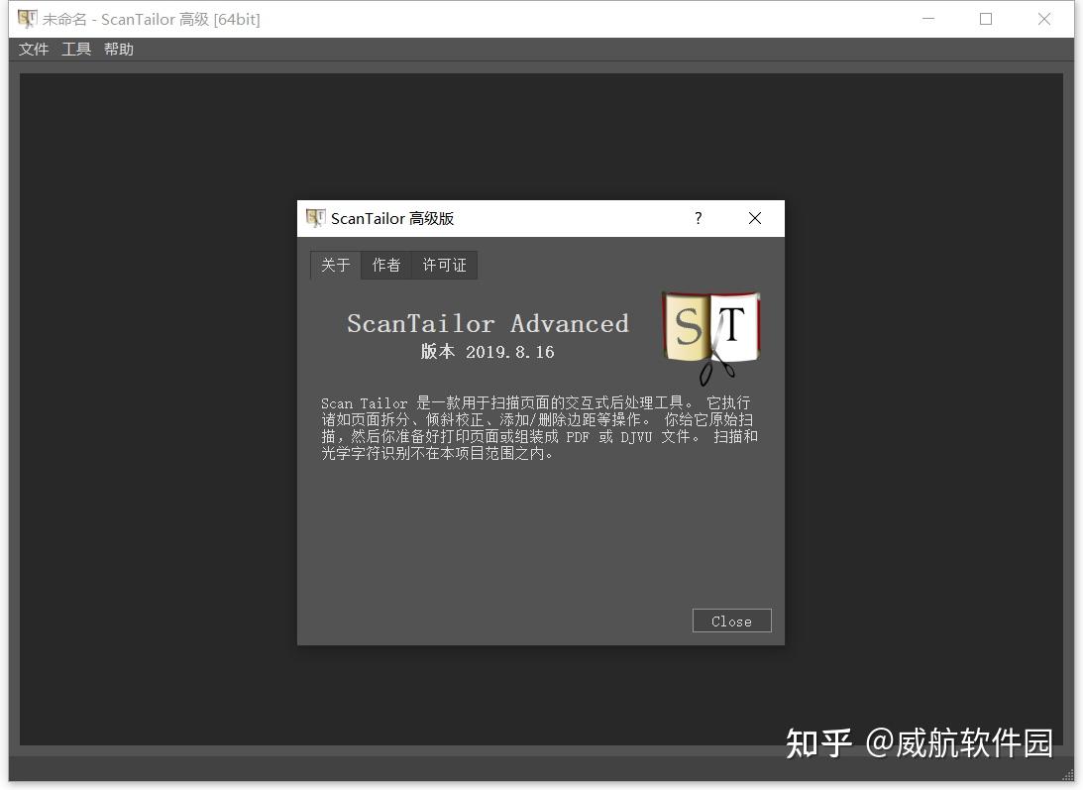Open the help question mark on the dialog
The height and width of the screenshot is (790, 1083).
tap(698, 218)
